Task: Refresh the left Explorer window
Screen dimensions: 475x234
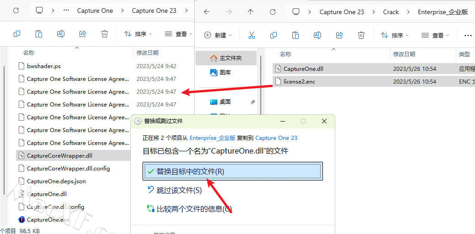Action: [16, 11]
